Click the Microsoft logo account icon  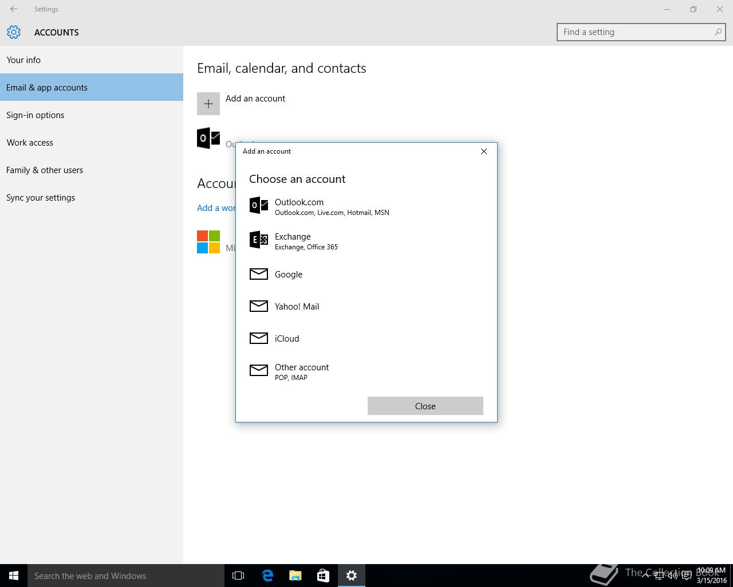point(208,242)
